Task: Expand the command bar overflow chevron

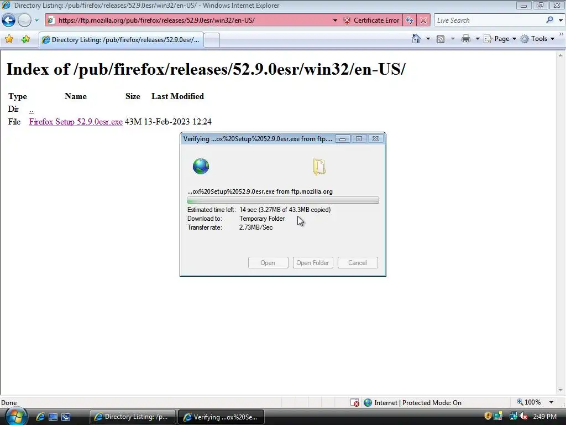Action: pyautogui.click(x=562, y=34)
